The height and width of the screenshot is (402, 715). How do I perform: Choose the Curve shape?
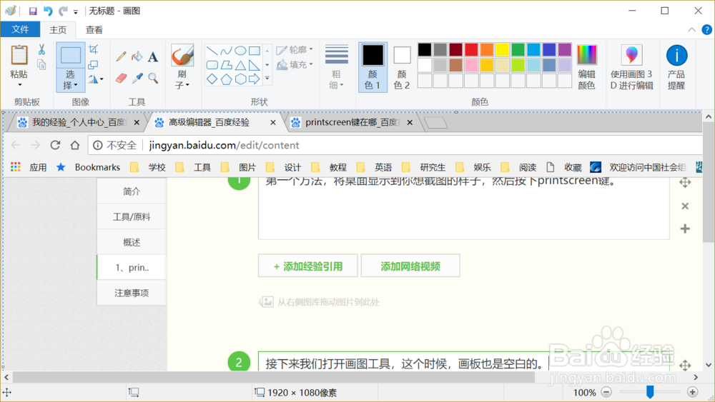[x=226, y=51]
